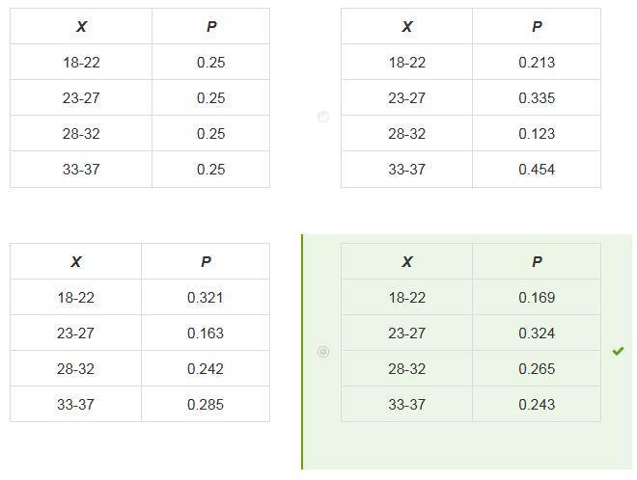Select the radio button beside the 0.213 table
This screenshot has height=480, width=637.
tap(323, 117)
